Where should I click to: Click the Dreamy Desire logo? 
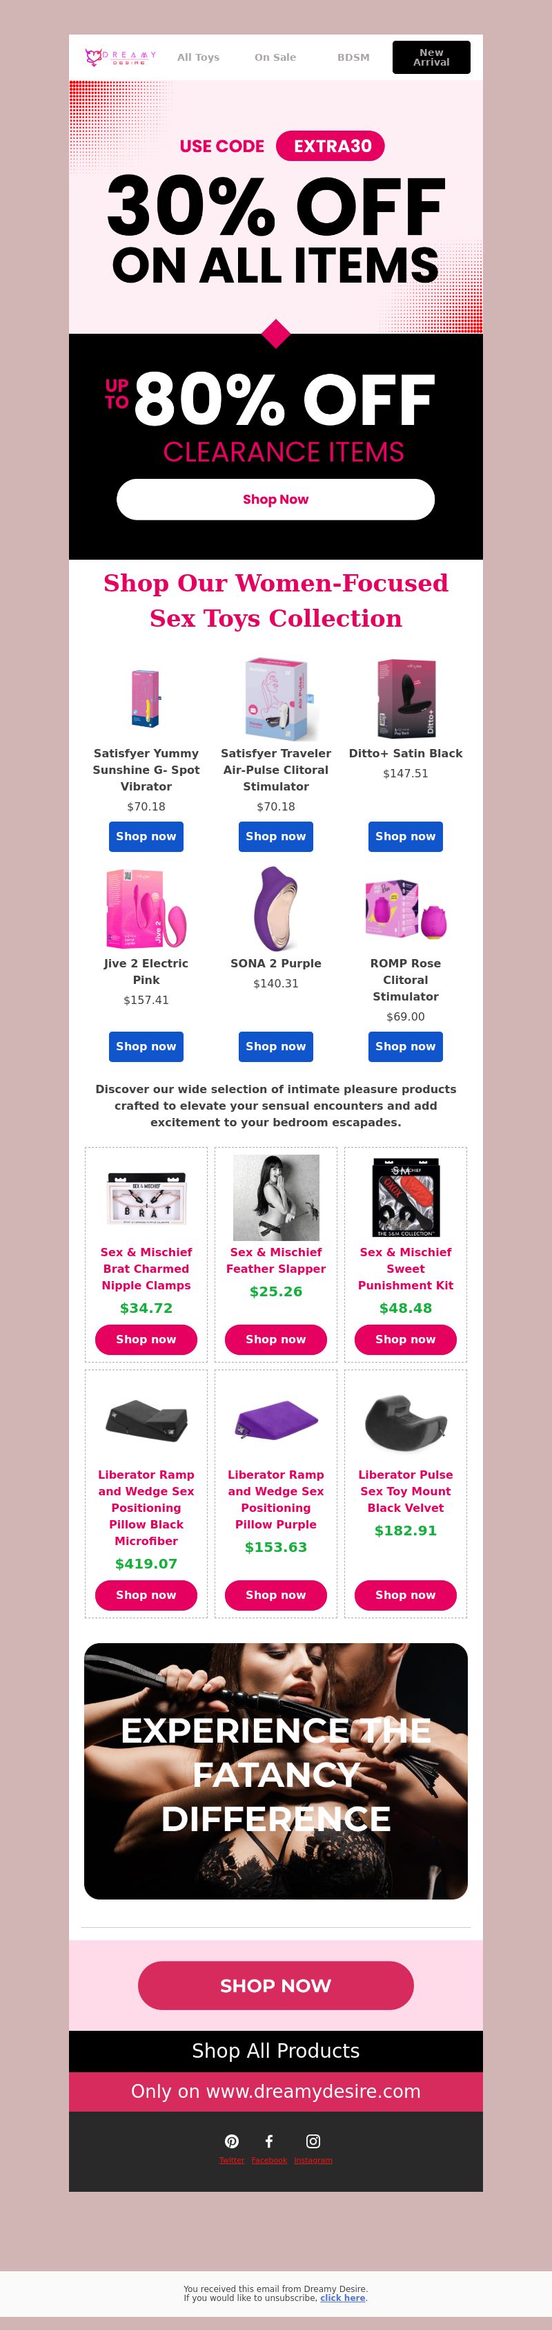pos(120,57)
